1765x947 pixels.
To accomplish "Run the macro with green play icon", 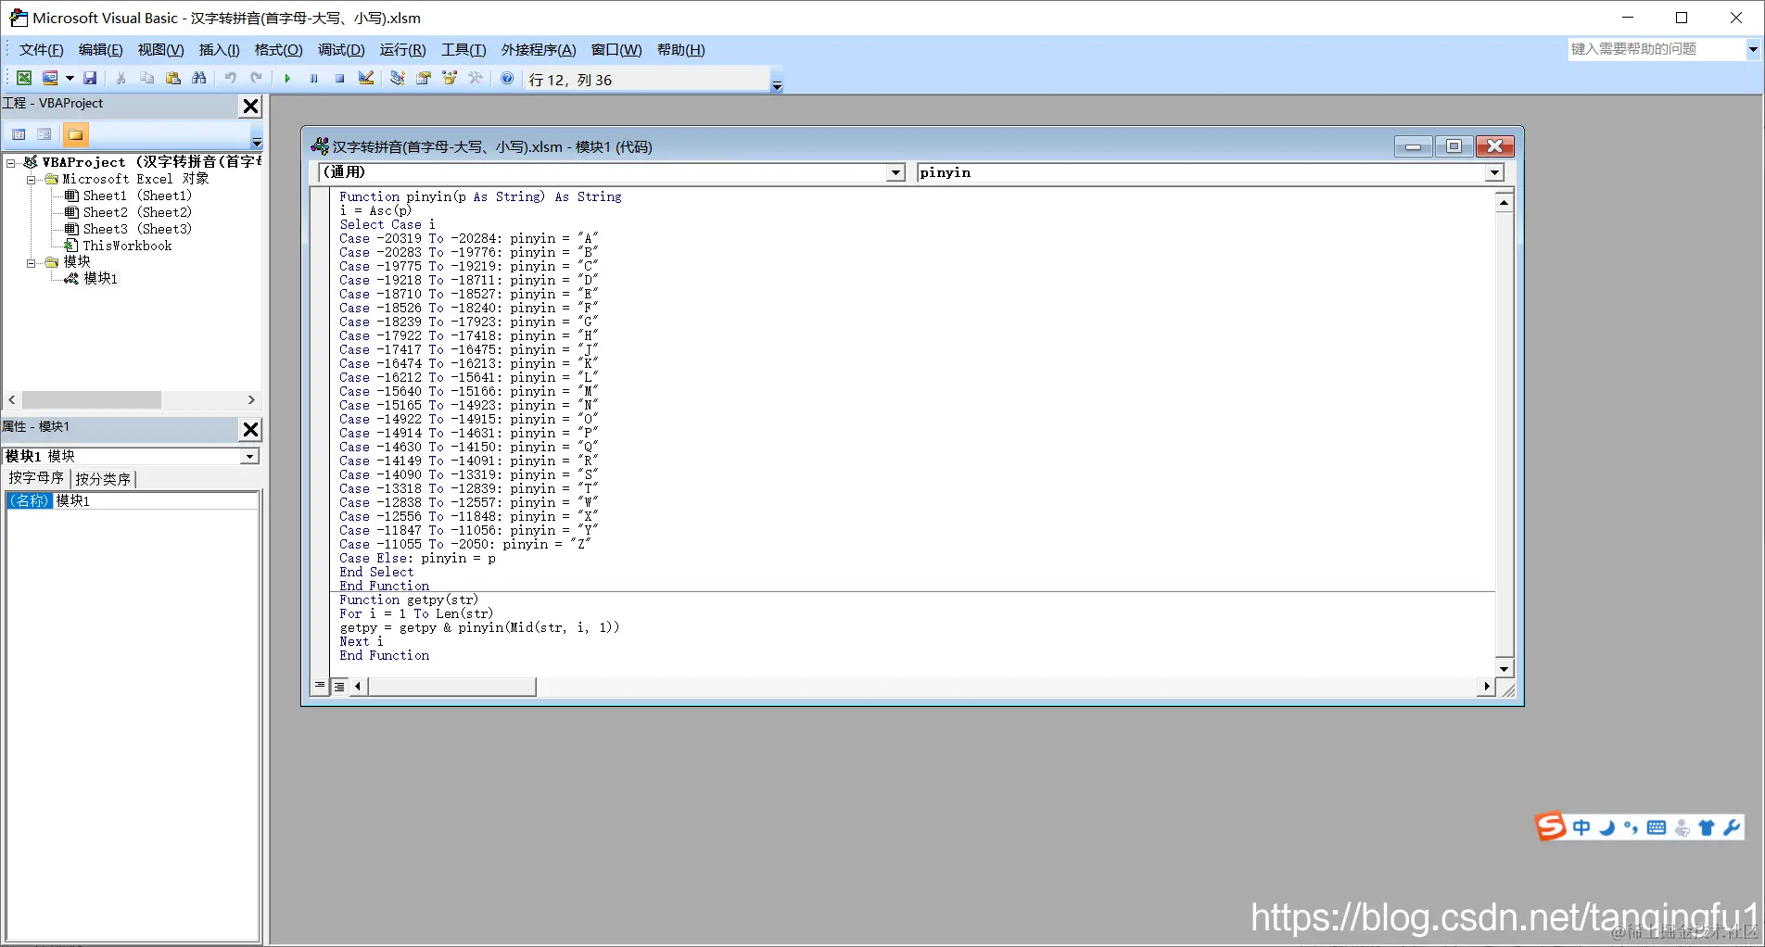I will (287, 79).
